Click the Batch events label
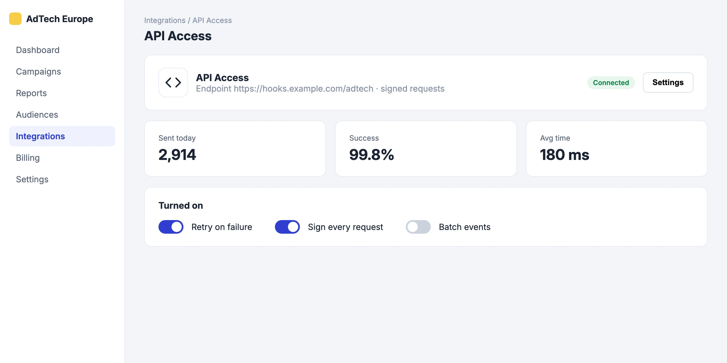This screenshot has height=363, width=727. (465, 227)
